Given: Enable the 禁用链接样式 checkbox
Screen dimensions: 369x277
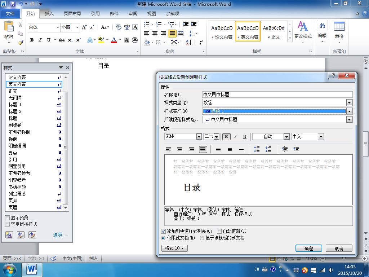Looking at the screenshot, I should click(x=7, y=224).
